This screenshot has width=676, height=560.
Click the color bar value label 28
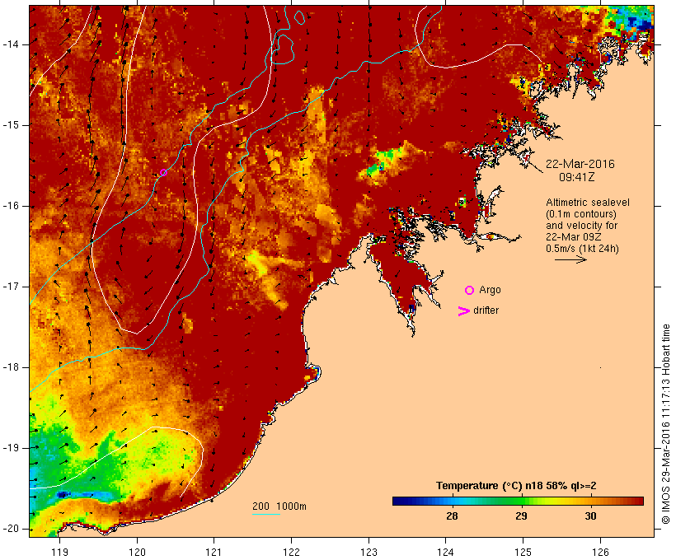pyautogui.click(x=452, y=516)
